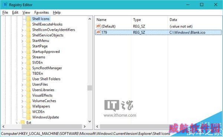Select the Shell Icons key label
Image resolution: width=223 pixels, height=137 pixels.
pyautogui.click(x=41, y=19)
